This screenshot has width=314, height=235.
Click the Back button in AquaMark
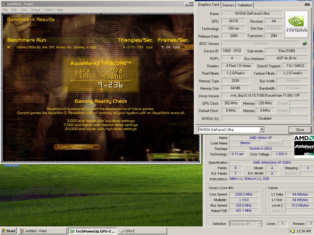(x=174, y=156)
